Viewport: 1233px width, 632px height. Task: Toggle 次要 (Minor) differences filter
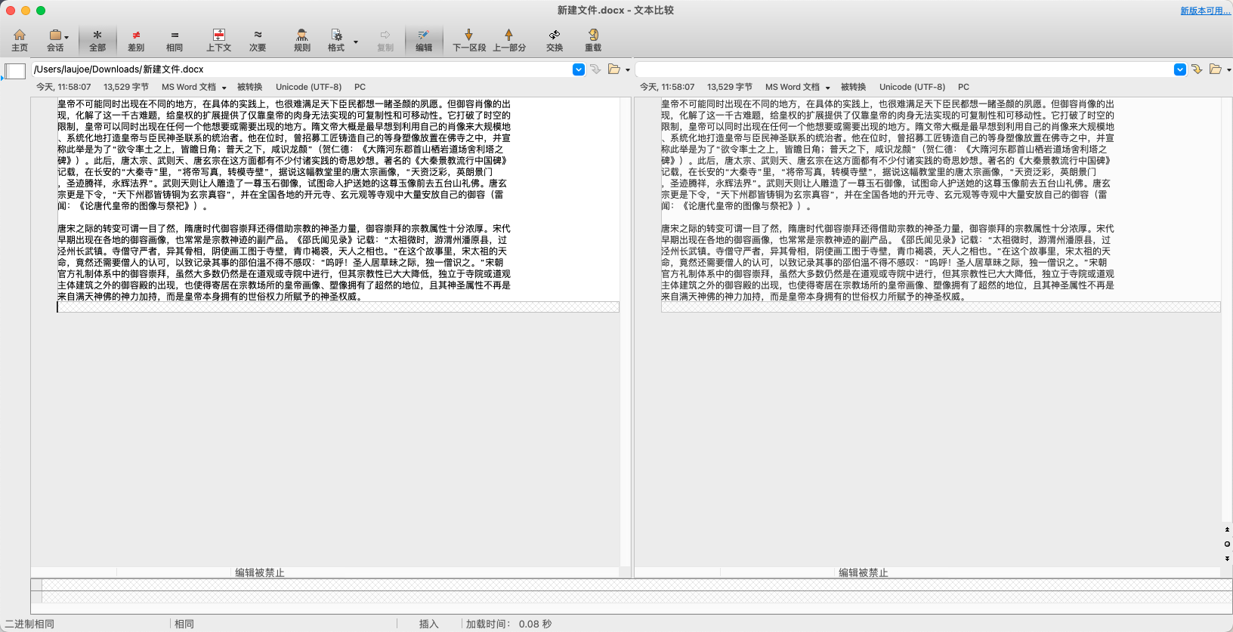[x=258, y=40]
